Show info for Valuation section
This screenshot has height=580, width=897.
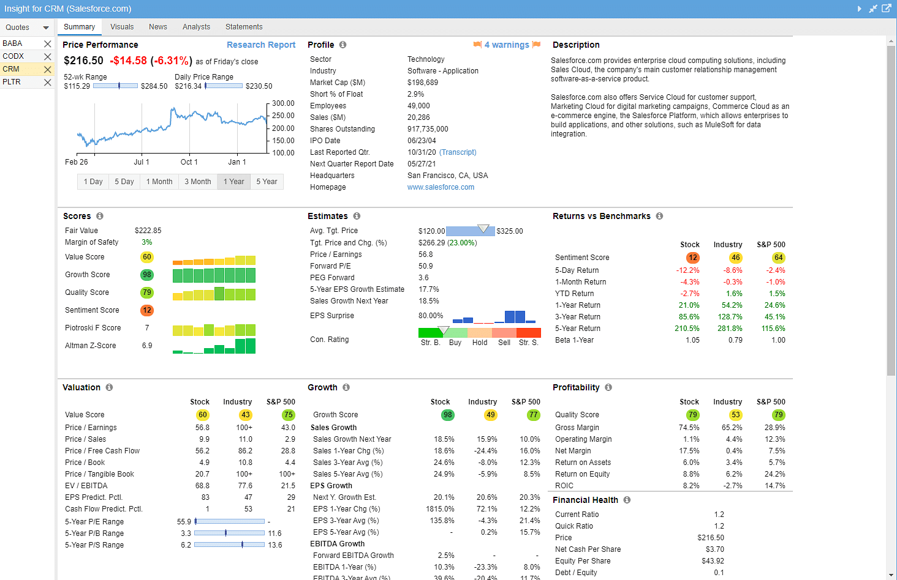[x=109, y=387]
